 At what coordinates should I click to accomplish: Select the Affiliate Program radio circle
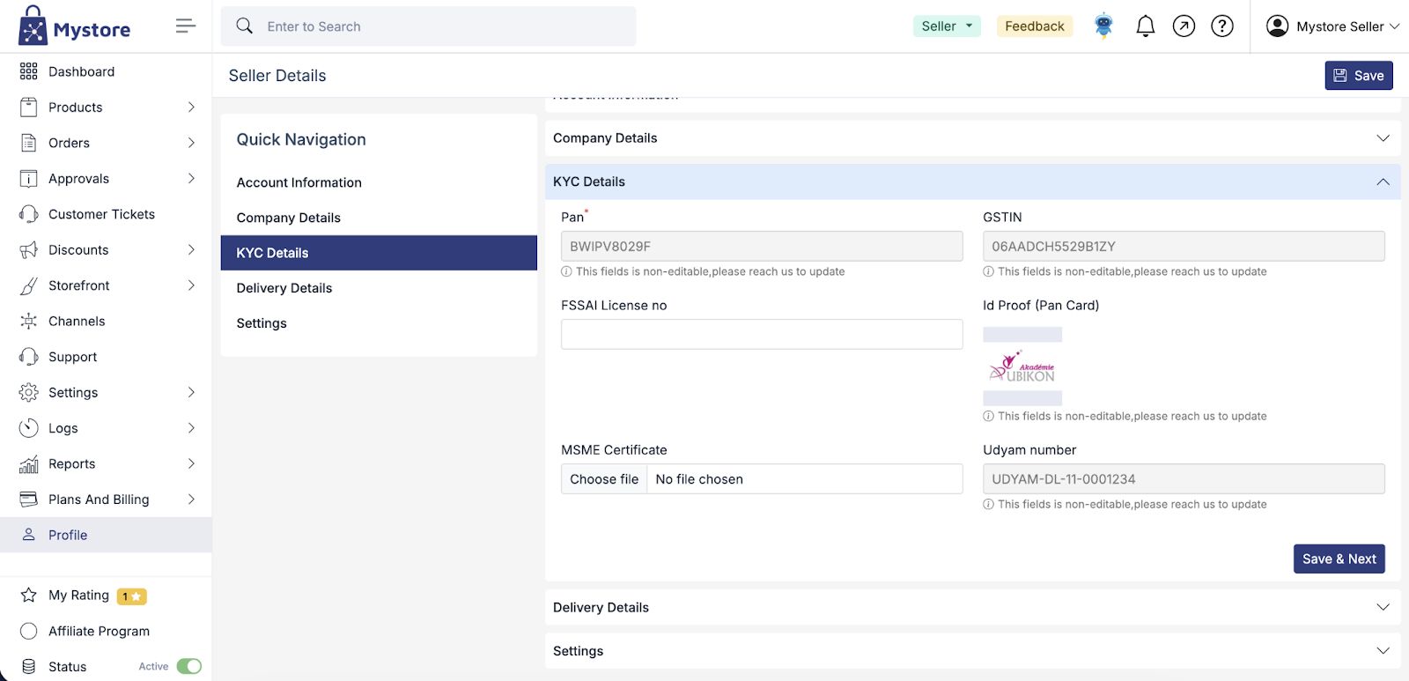(29, 631)
